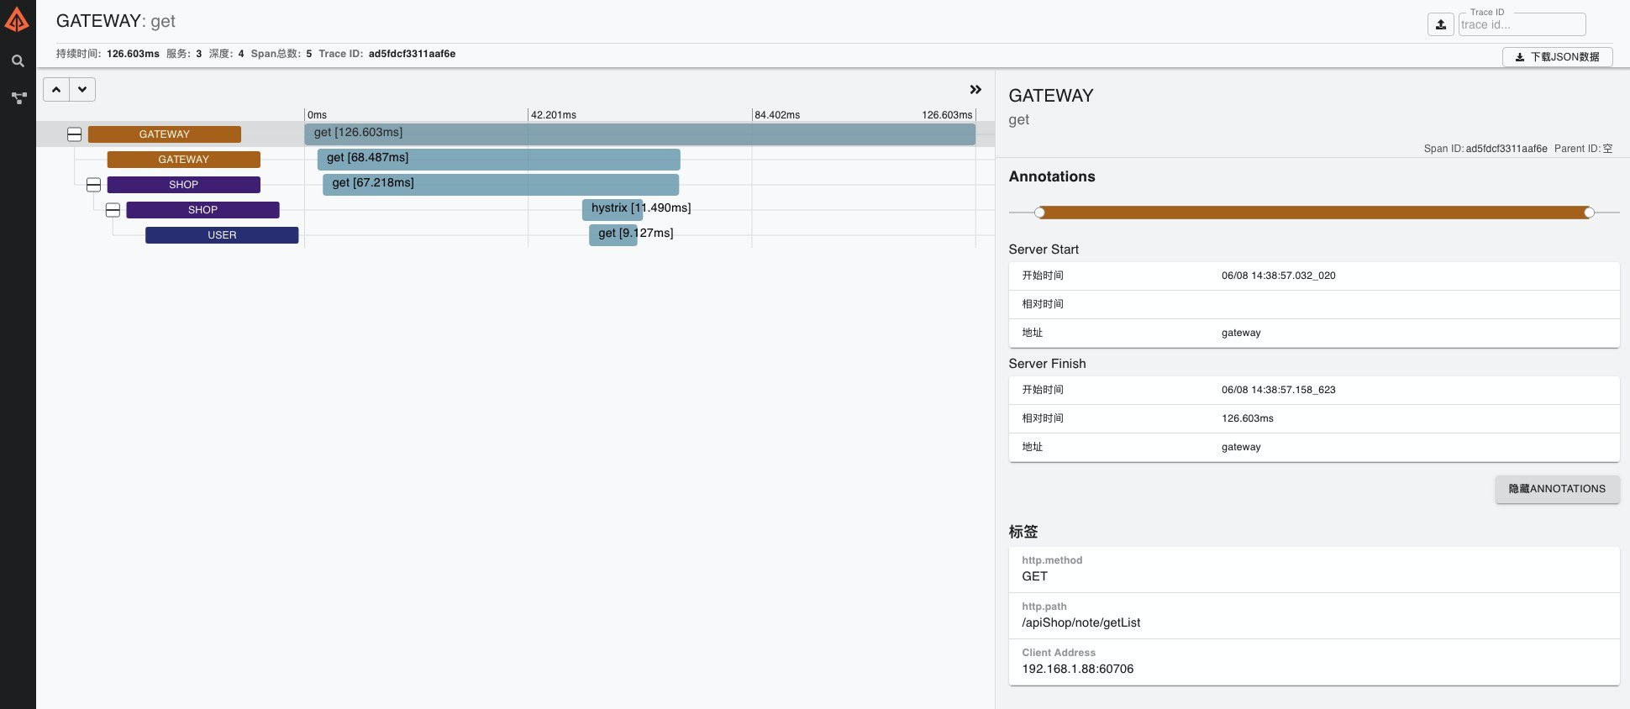Viewport: 1630px width, 709px height.
Task: Click the Span ID value in detail panel
Action: [x=1506, y=149]
